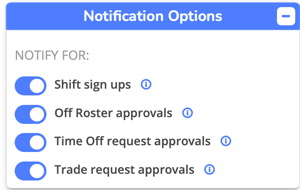
Task: Click the NOTIFY FOR section label
Action: pos(52,56)
